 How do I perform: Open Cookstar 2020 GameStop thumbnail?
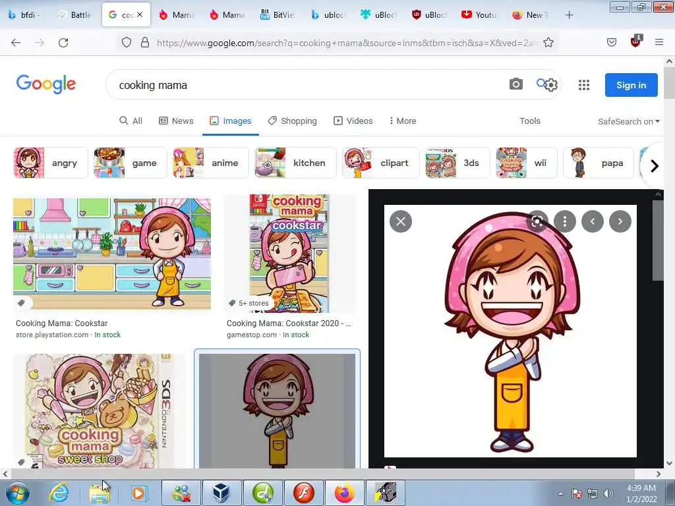[289, 254]
